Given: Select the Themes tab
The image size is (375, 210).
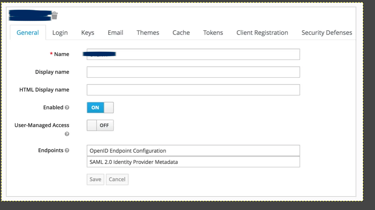Looking at the screenshot, I should pyautogui.click(x=148, y=33).
